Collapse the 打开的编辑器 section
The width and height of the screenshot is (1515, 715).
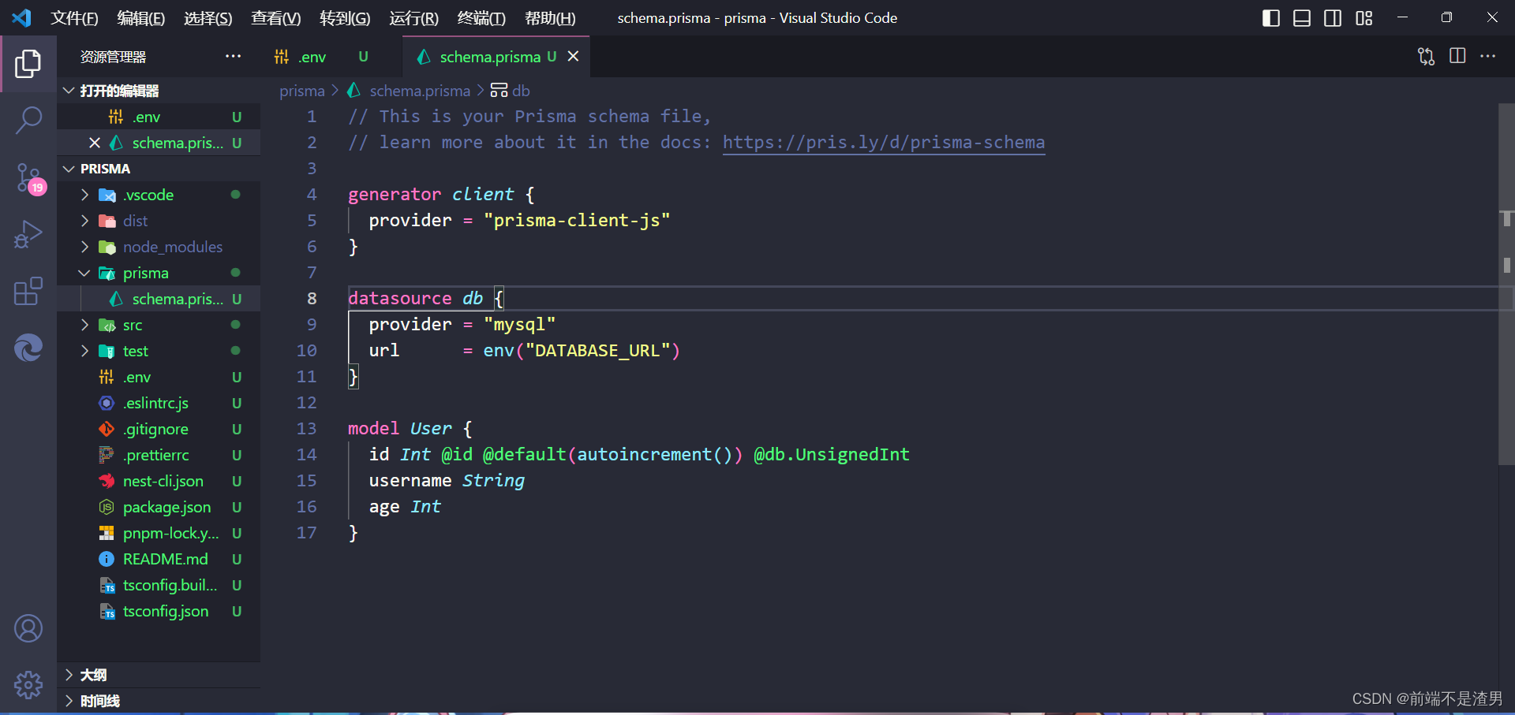(159, 91)
